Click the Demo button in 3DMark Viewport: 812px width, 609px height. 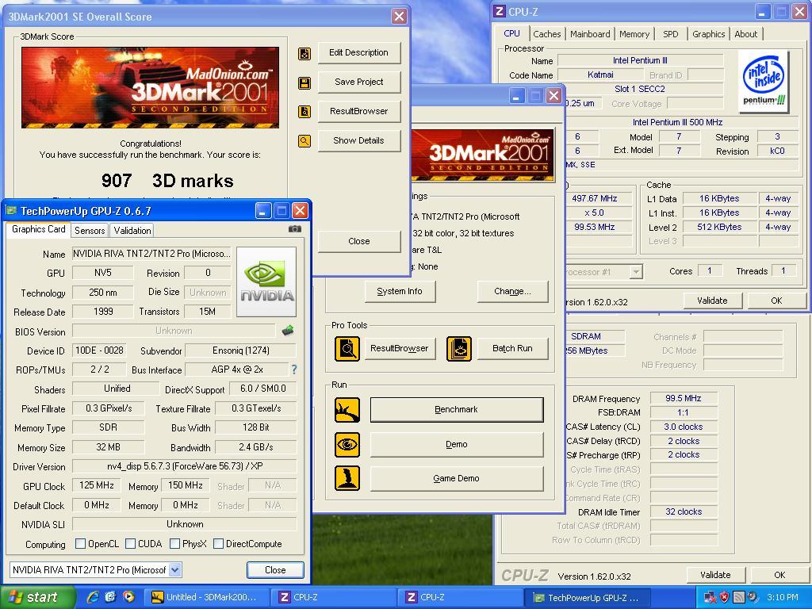click(x=456, y=444)
